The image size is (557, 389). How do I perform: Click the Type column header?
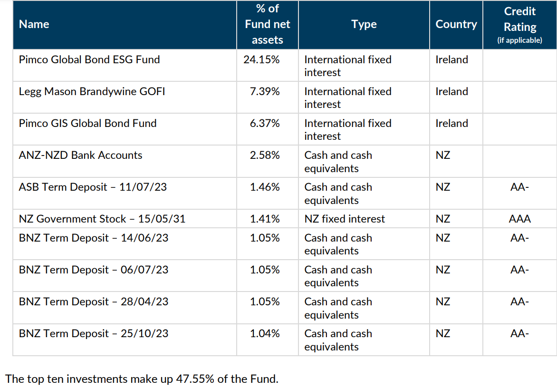pos(364,24)
